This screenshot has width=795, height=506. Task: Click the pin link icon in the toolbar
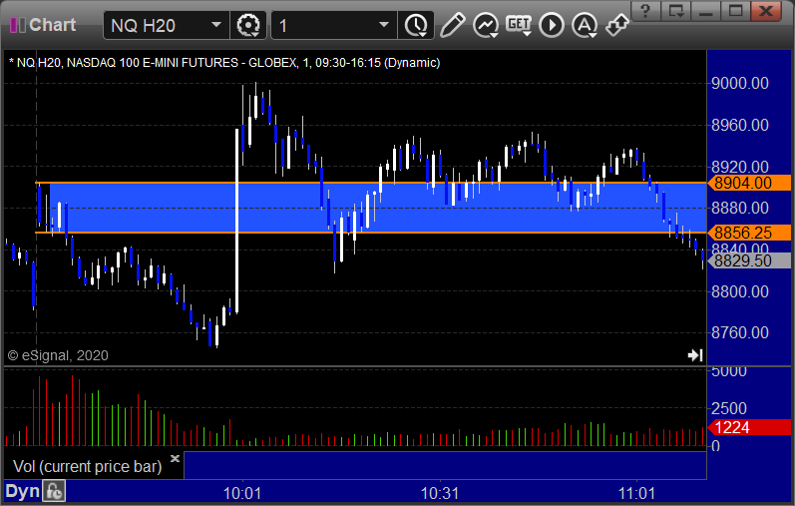point(617,25)
